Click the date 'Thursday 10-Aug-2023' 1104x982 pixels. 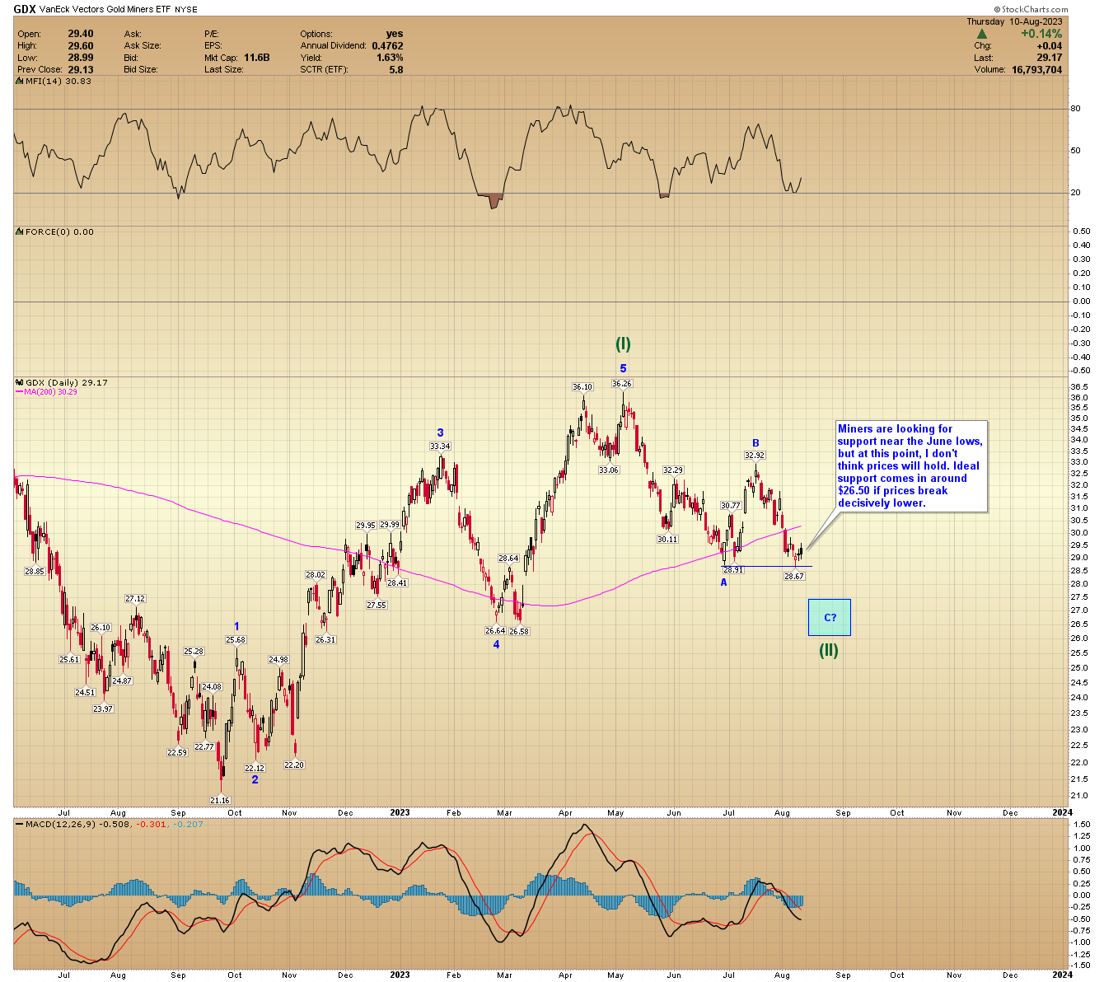[1015, 22]
